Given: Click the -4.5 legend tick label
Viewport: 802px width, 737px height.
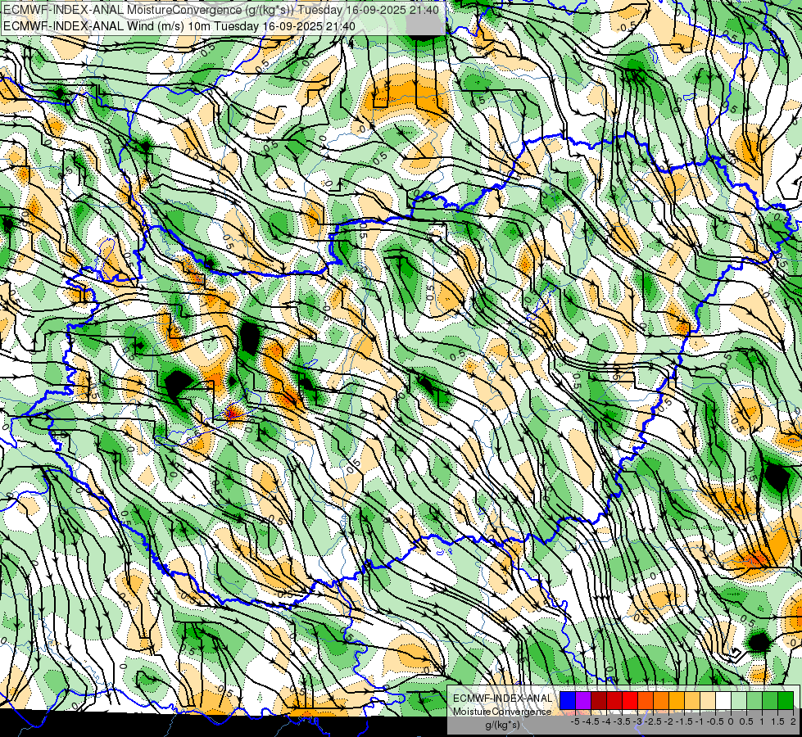Looking at the screenshot, I should click(x=591, y=721).
